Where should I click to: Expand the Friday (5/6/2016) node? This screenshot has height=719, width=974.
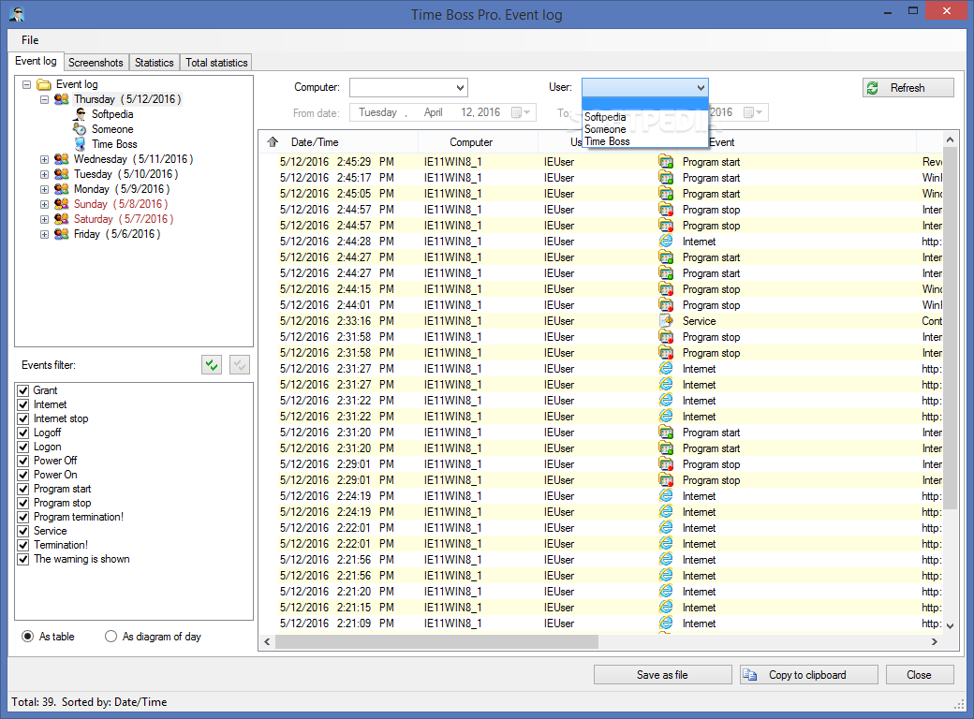point(44,234)
